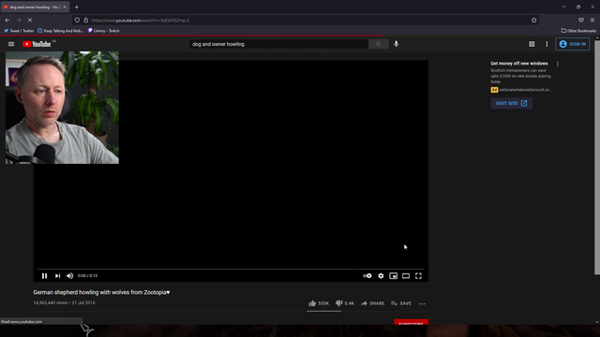Share the video
Image resolution: width=600 pixels, height=337 pixels.
372,303
